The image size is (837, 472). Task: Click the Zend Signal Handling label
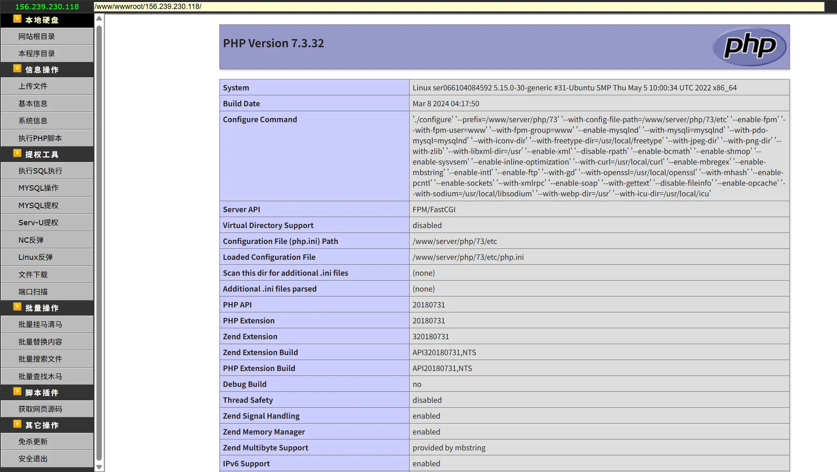(261, 416)
